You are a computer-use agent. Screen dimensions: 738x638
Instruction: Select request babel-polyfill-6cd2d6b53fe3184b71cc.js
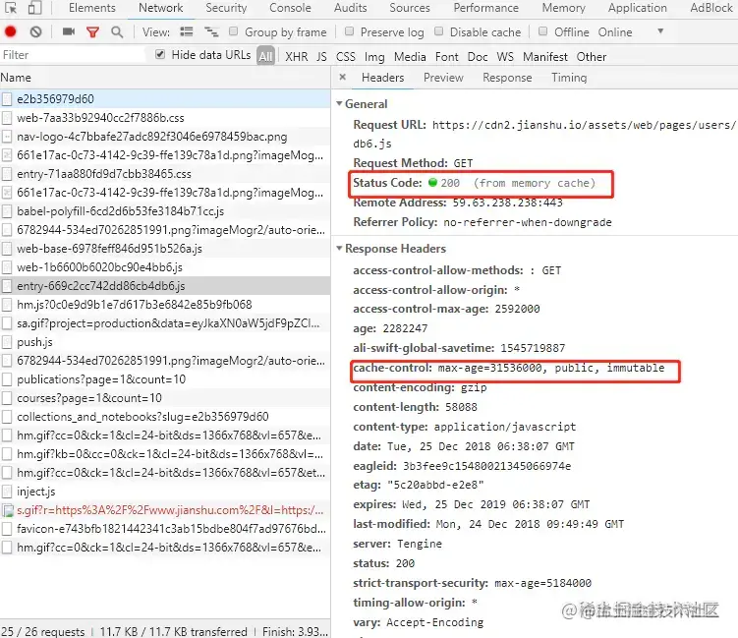165,211
